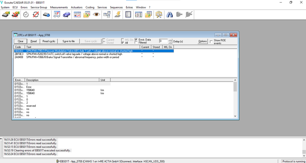Click the Delay seconds input field
Image resolution: width=306 pixels, height=163 pixels.
point(163,41)
